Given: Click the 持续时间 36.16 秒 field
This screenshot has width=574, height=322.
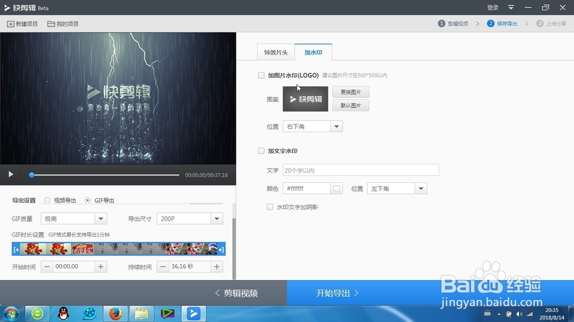Looking at the screenshot, I should pyautogui.click(x=190, y=266).
